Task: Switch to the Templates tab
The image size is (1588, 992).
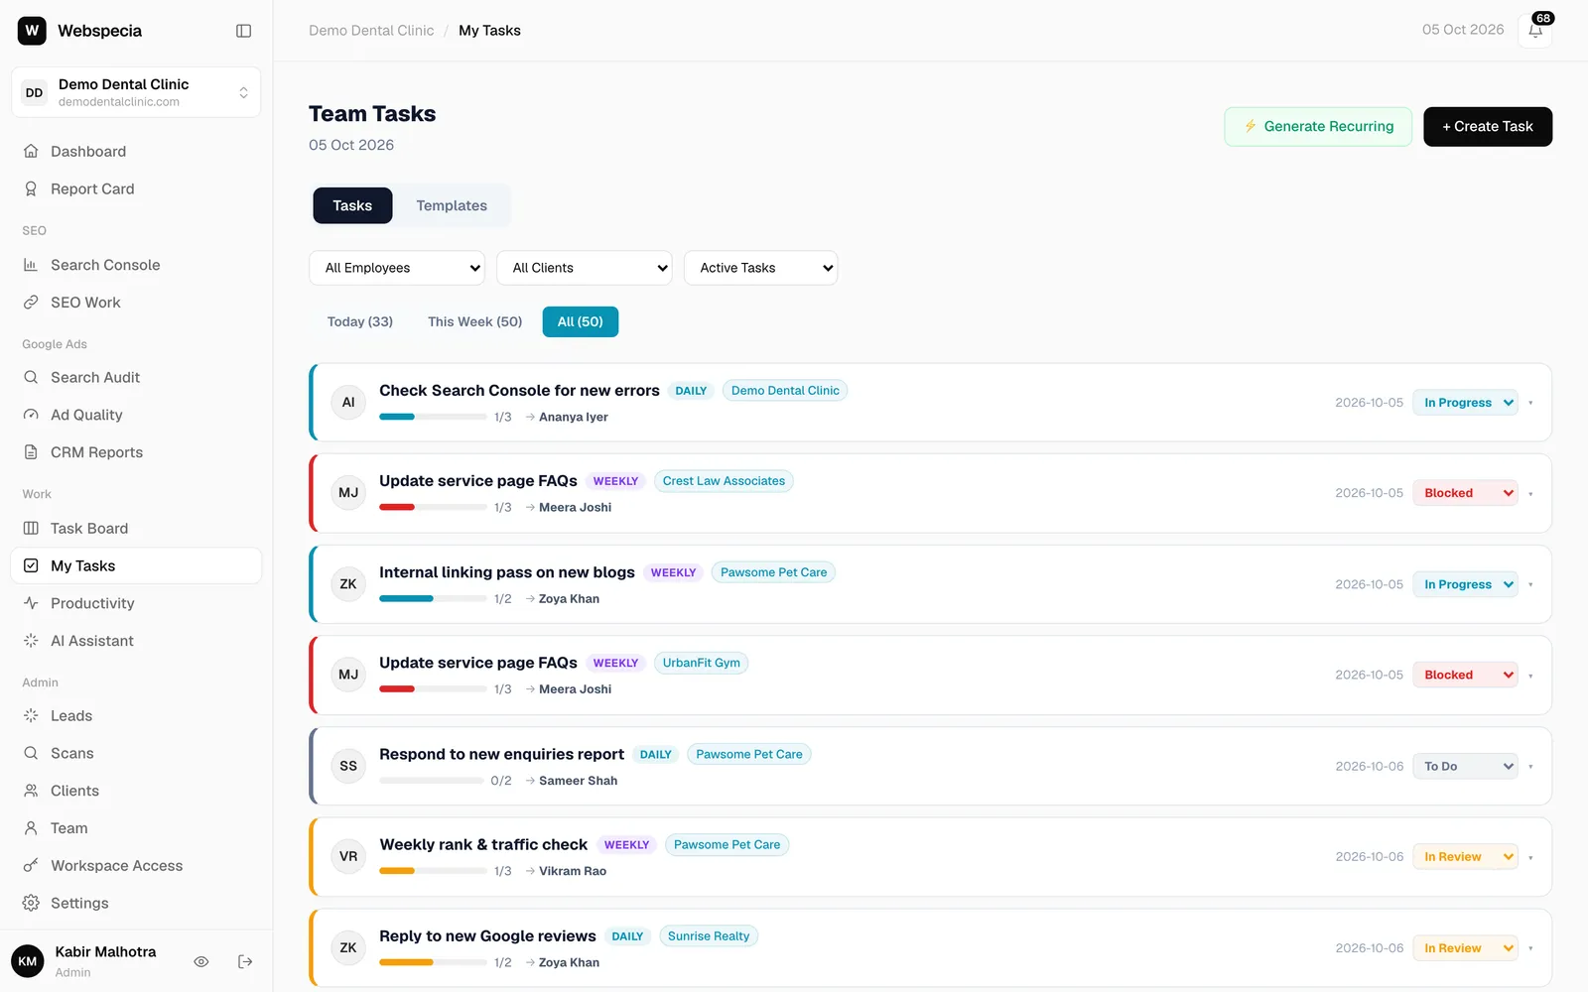Action: (452, 205)
